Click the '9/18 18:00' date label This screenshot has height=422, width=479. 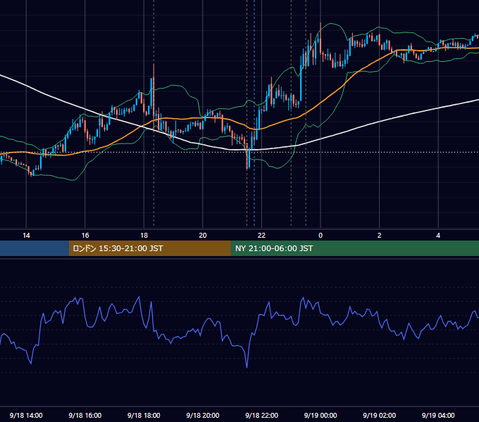coord(144,415)
